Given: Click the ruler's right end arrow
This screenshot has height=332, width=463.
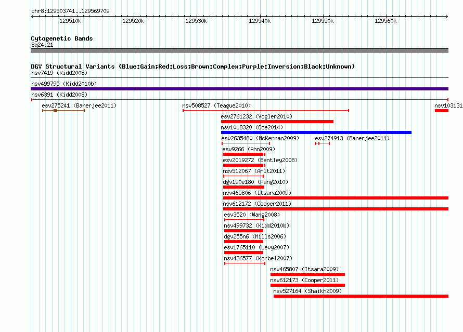Looking at the screenshot, I should pyautogui.click(x=447, y=17).
